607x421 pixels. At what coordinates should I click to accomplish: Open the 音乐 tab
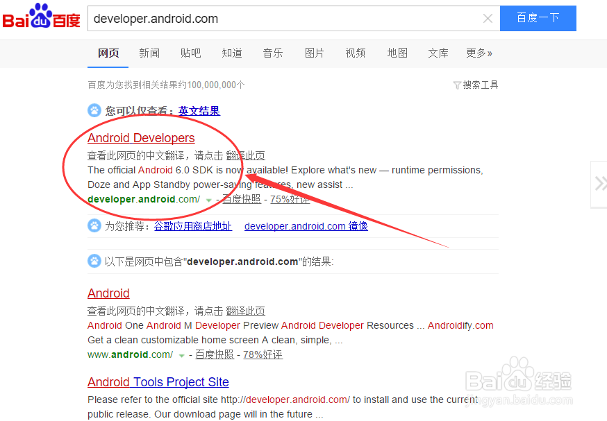coord(273,53)
